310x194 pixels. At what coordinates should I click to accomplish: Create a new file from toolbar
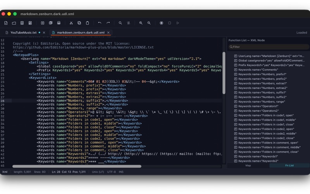pos(6,23)
